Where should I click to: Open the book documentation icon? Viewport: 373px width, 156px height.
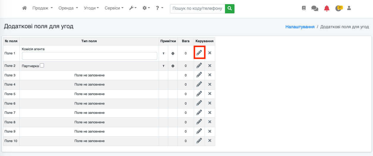pyautogui.click(x=303, y=8)
